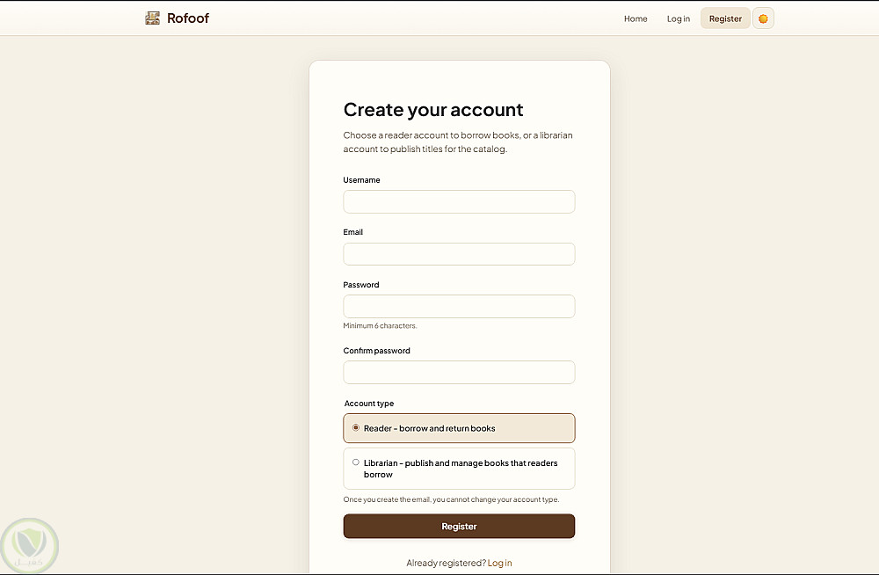The height and width of the screenshot is (575, 879).
Task: Click the Librarian option description text
Action: [460, 469]
